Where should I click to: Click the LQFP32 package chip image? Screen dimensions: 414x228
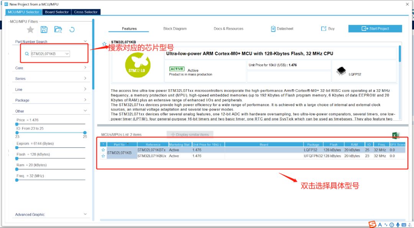pyautogui.click(x=341, y=71)
